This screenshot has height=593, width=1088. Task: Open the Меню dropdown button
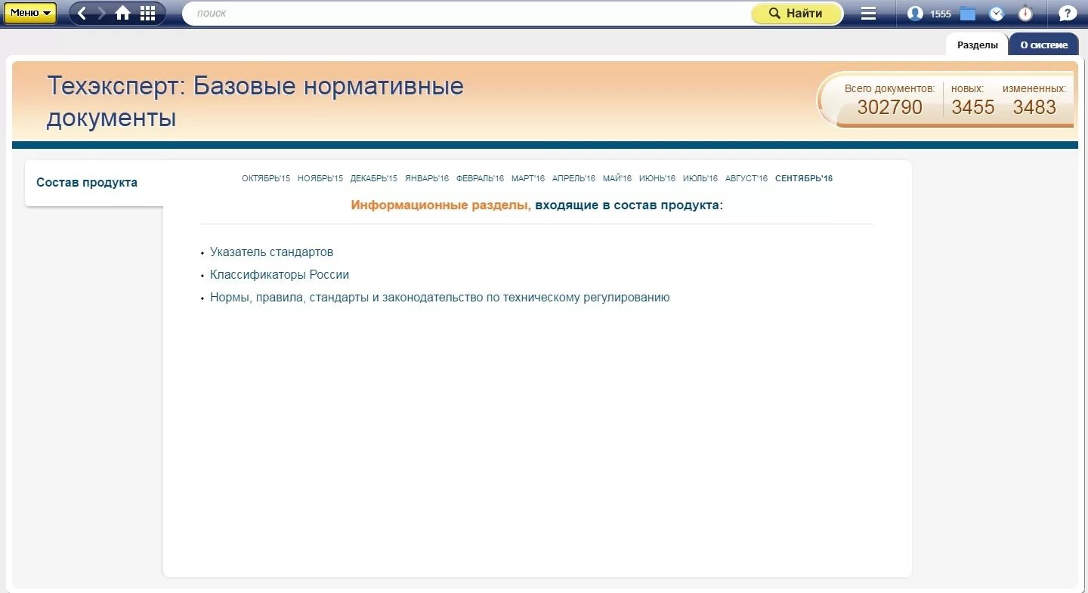[x=30, y=13]
